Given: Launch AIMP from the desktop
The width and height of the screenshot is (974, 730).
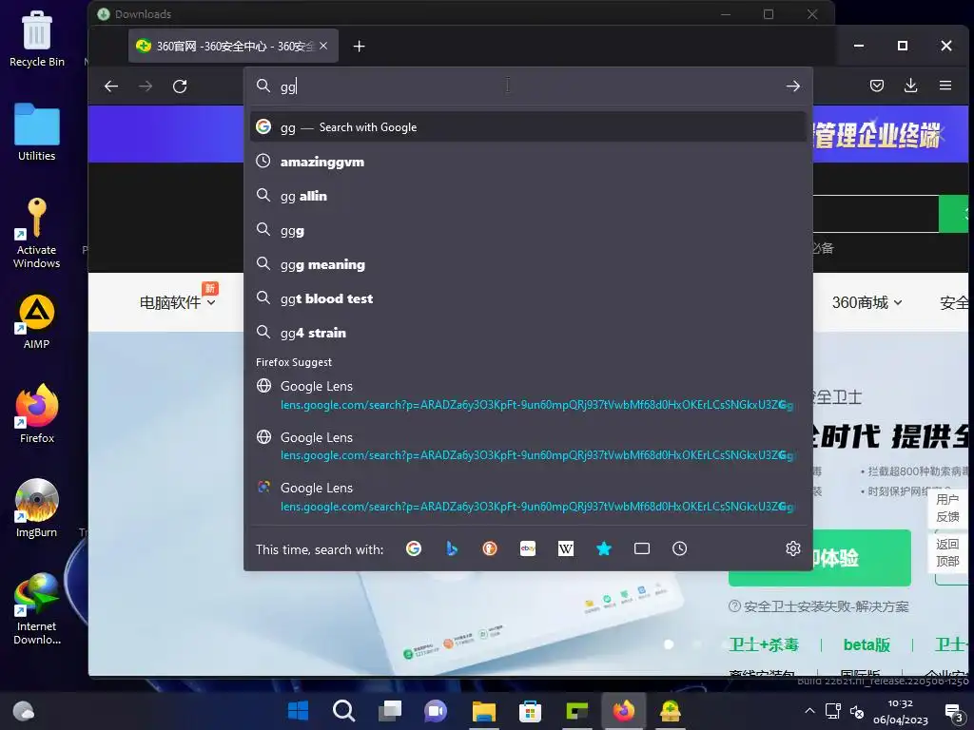Looking at the screenshot, I should [x=37, y=321].
